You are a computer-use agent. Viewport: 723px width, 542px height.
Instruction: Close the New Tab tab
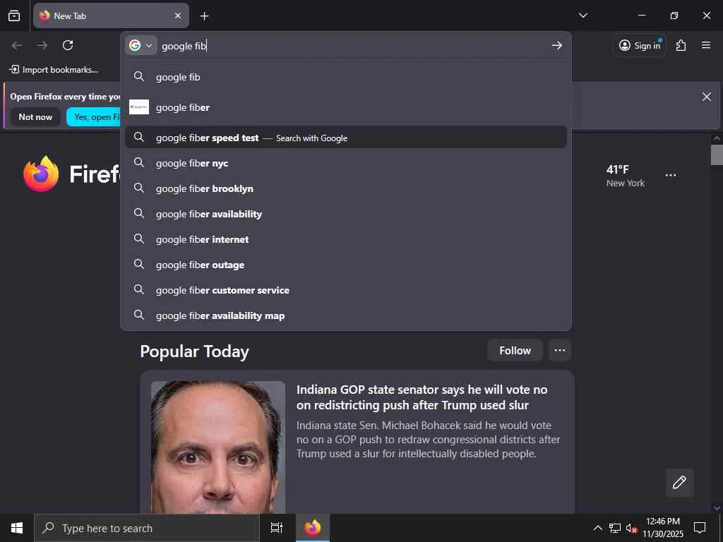tap(178, 16)
